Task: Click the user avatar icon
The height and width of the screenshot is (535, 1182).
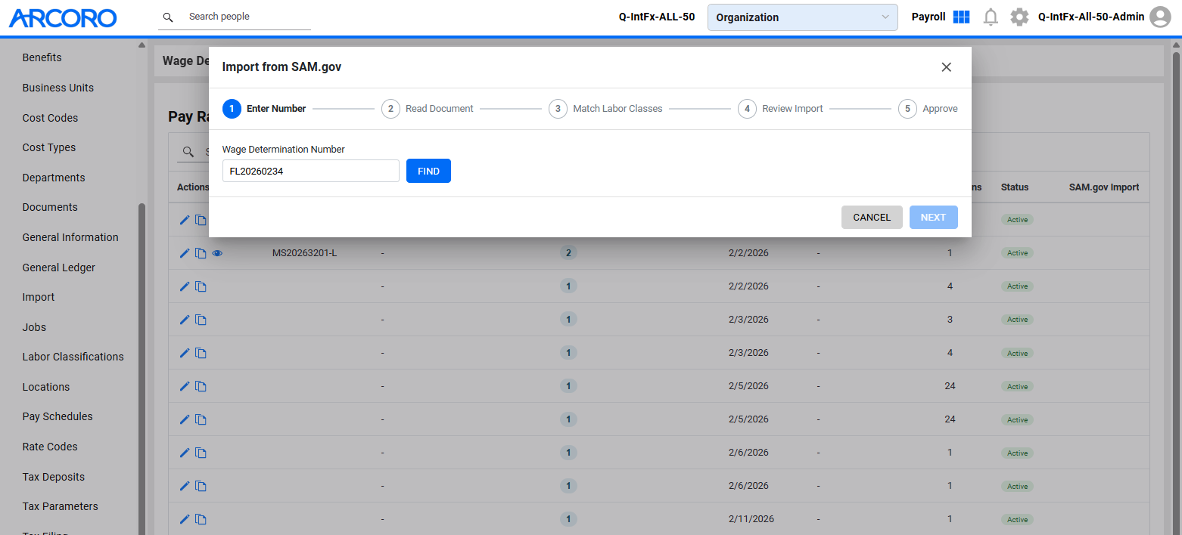Action: pyautogui.click(x=1160, y=17)
